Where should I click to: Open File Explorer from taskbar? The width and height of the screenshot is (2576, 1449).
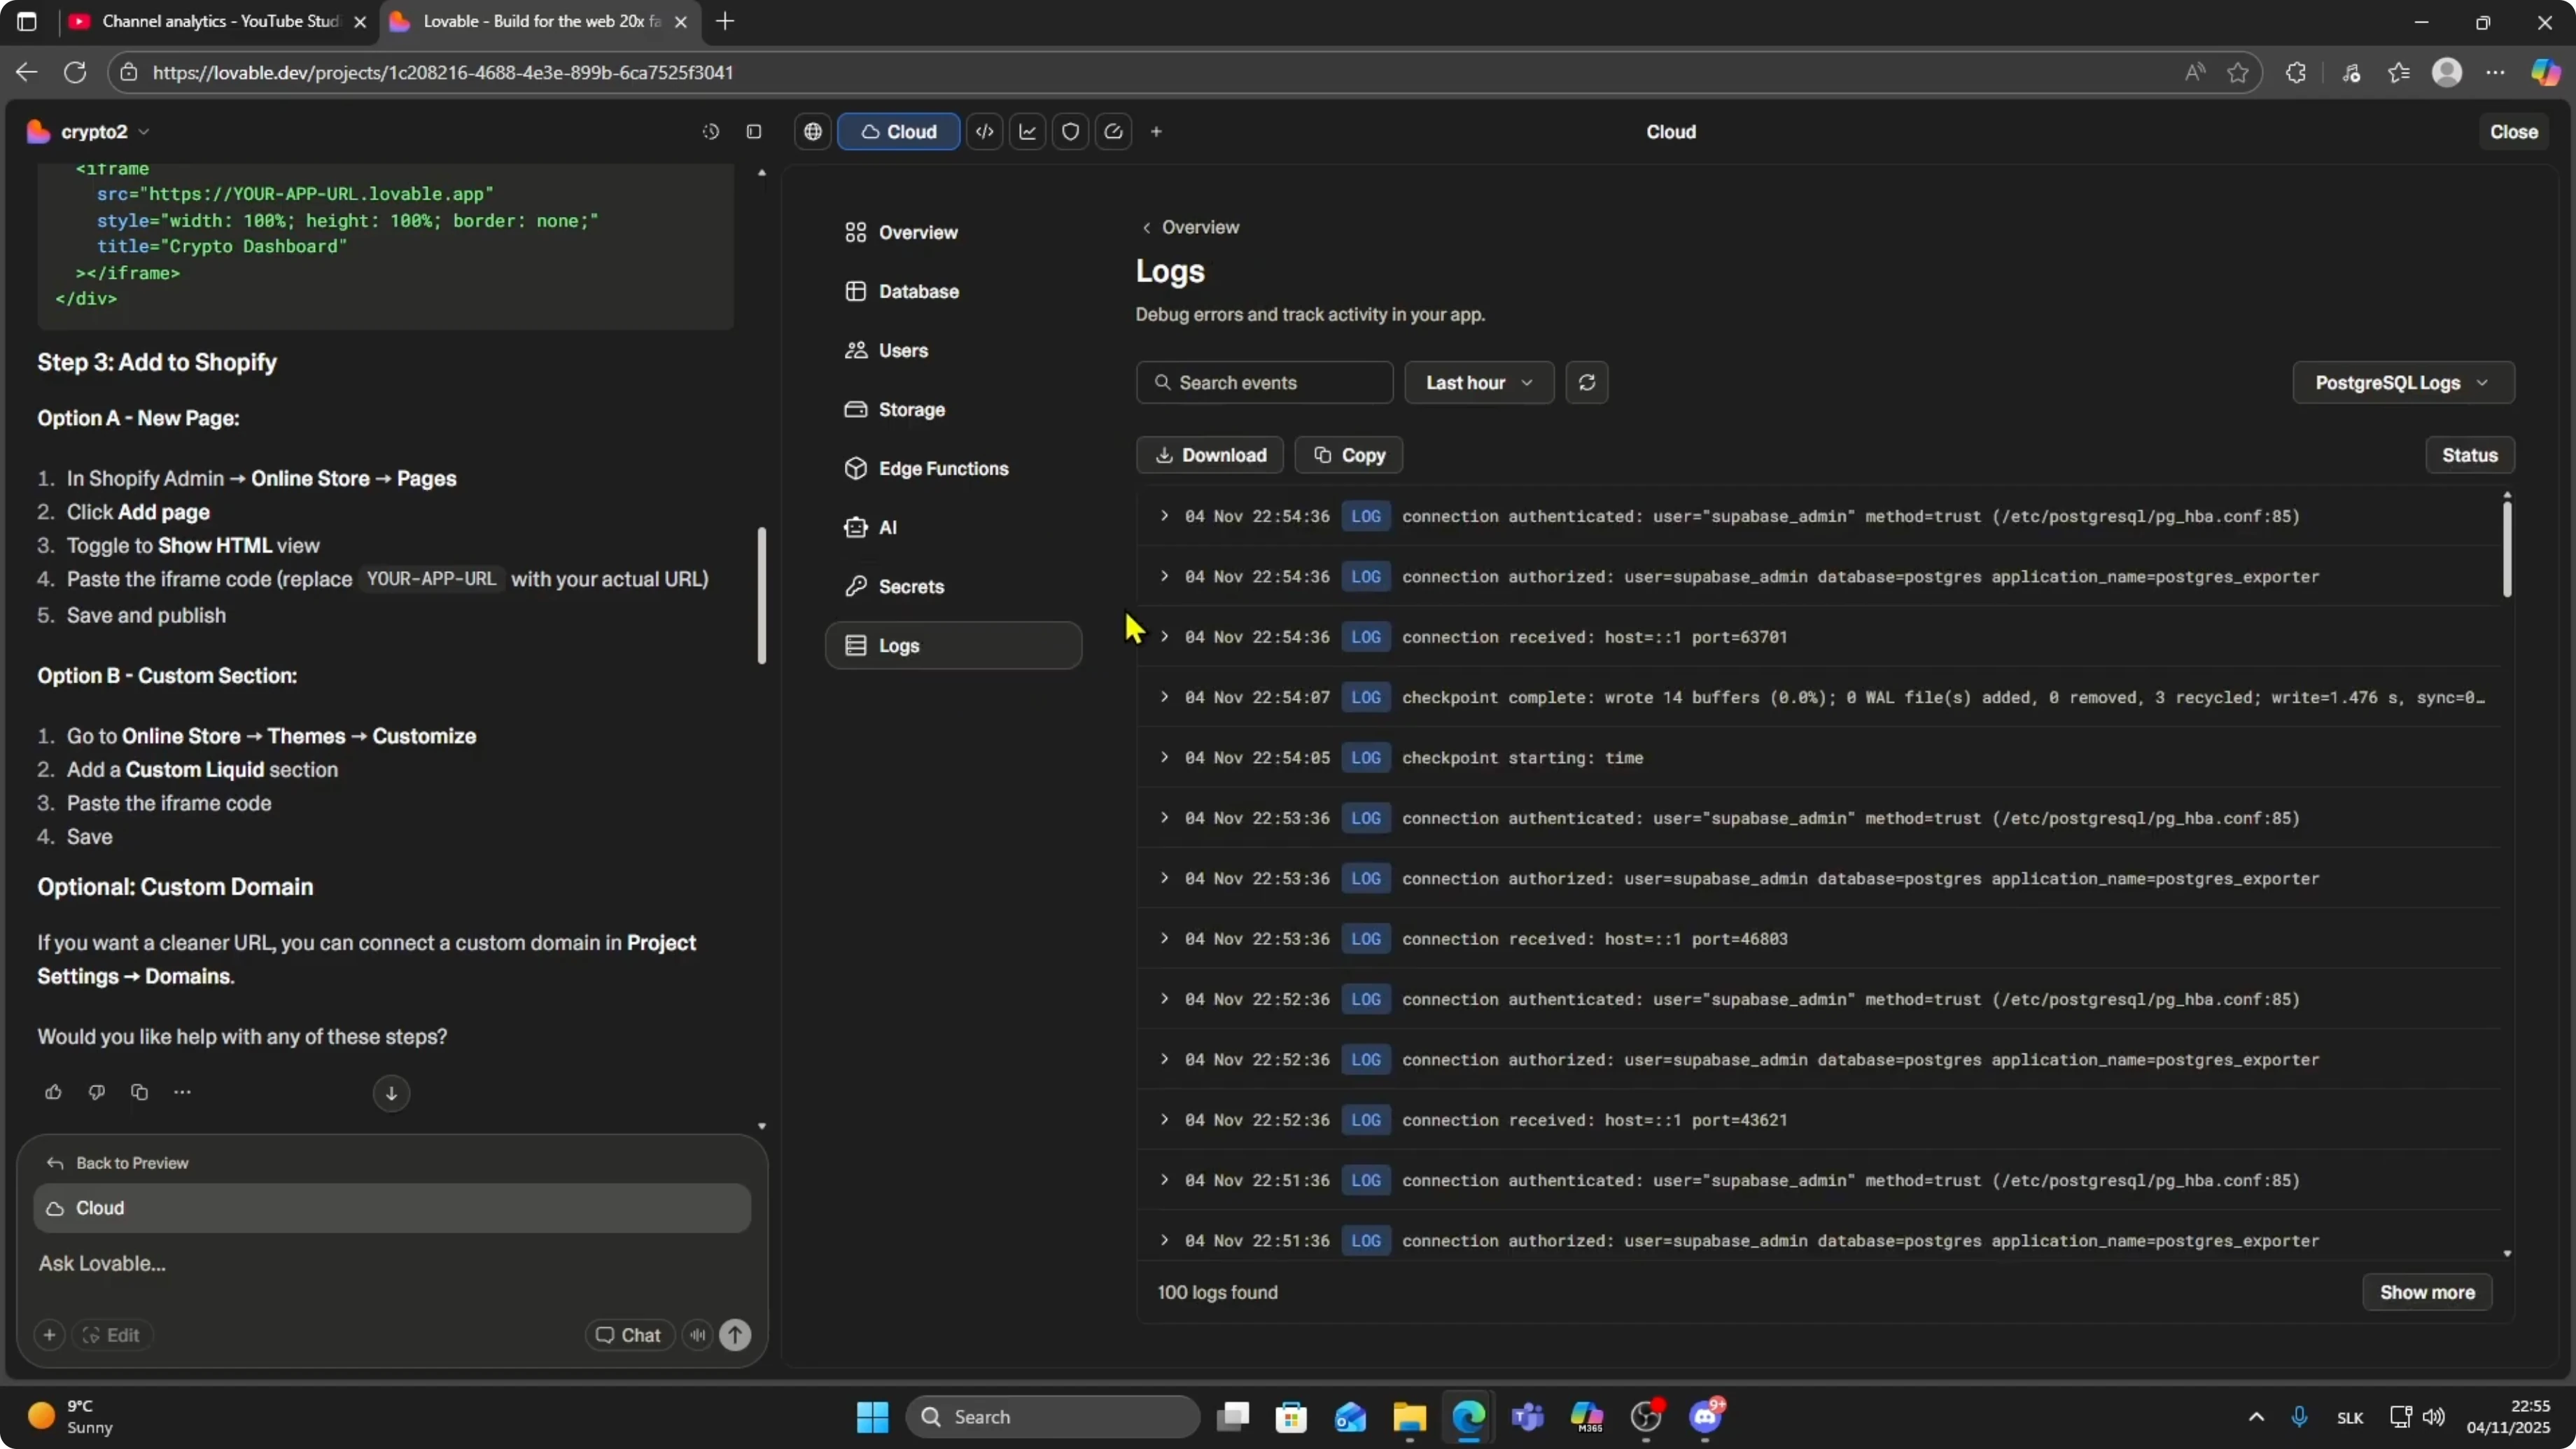point(1410,1417)
